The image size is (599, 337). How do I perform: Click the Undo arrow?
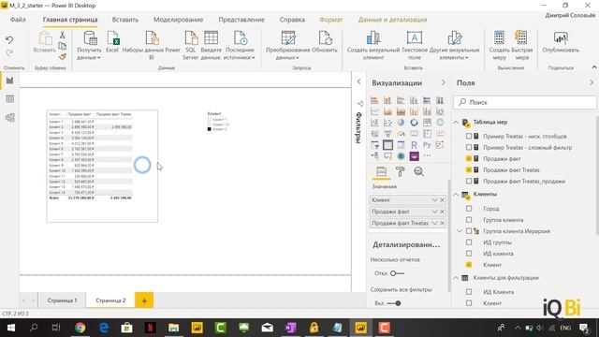pos(9,39)
